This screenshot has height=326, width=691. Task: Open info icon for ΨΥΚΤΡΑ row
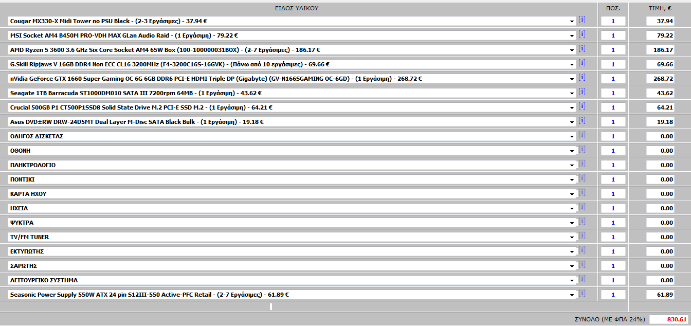(x=581, y=222)
